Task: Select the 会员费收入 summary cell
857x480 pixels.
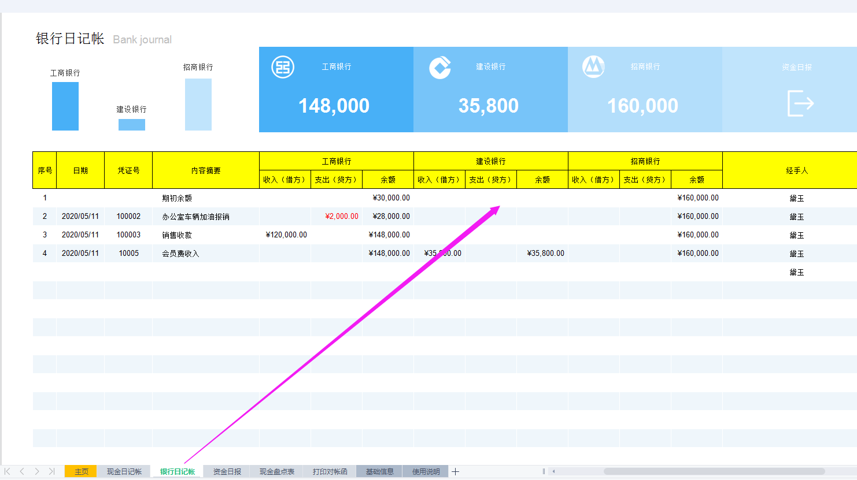Action: coord(206,254)
